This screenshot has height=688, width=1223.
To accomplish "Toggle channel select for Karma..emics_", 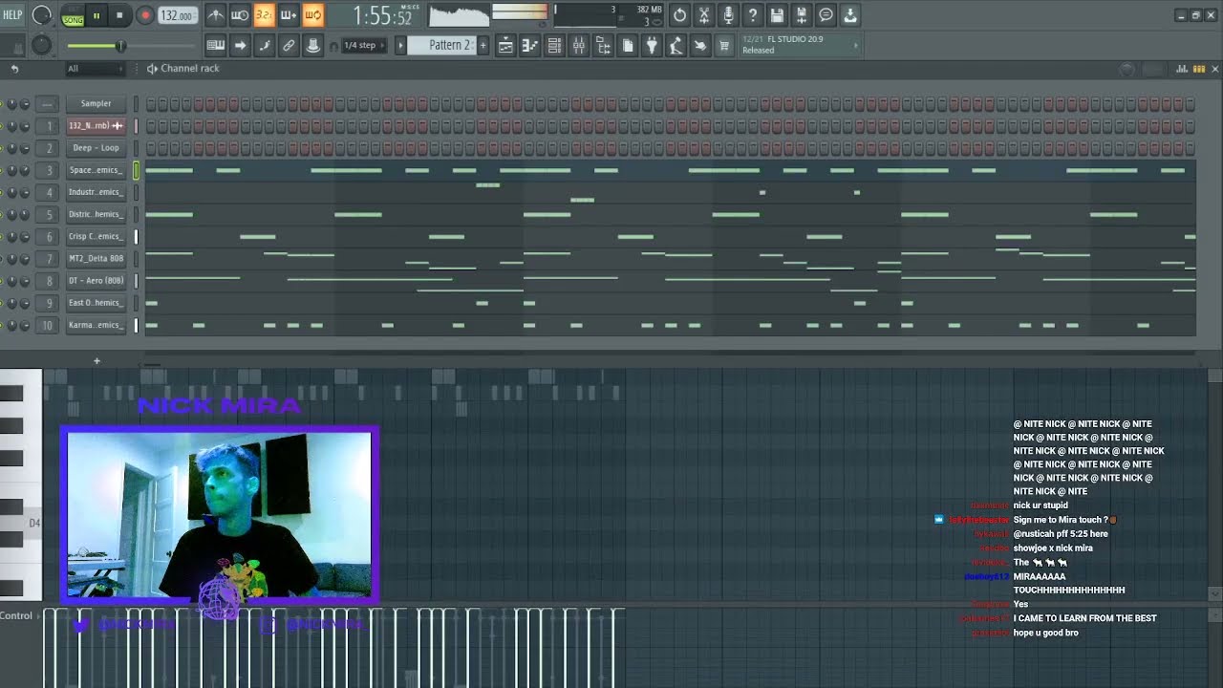I will [136, 325].
